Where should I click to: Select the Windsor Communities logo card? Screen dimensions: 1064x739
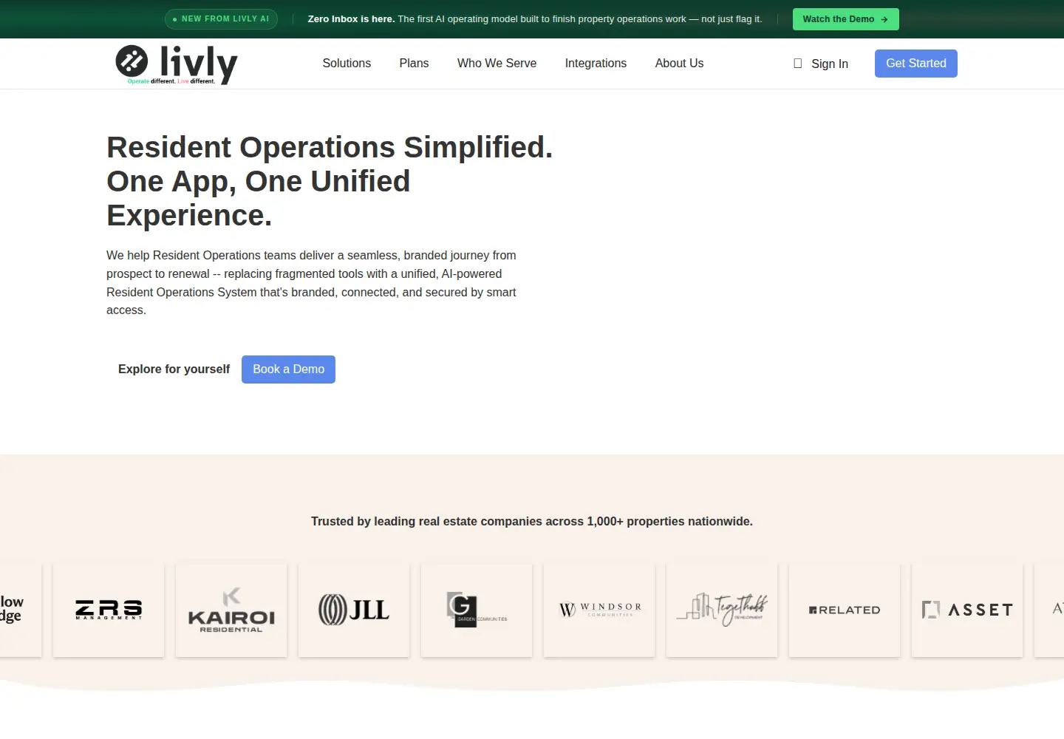599,610
